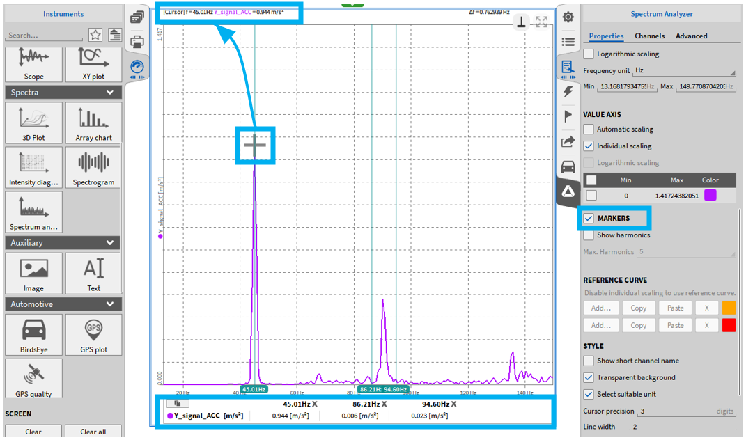Select the 3D Plot instrument
This screenshot has width=746, height=440.
33,123
